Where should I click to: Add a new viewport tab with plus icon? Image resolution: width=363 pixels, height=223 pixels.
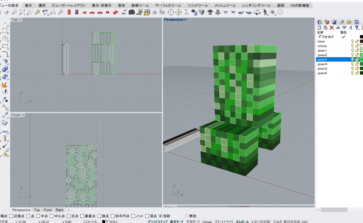click(68, 210)
